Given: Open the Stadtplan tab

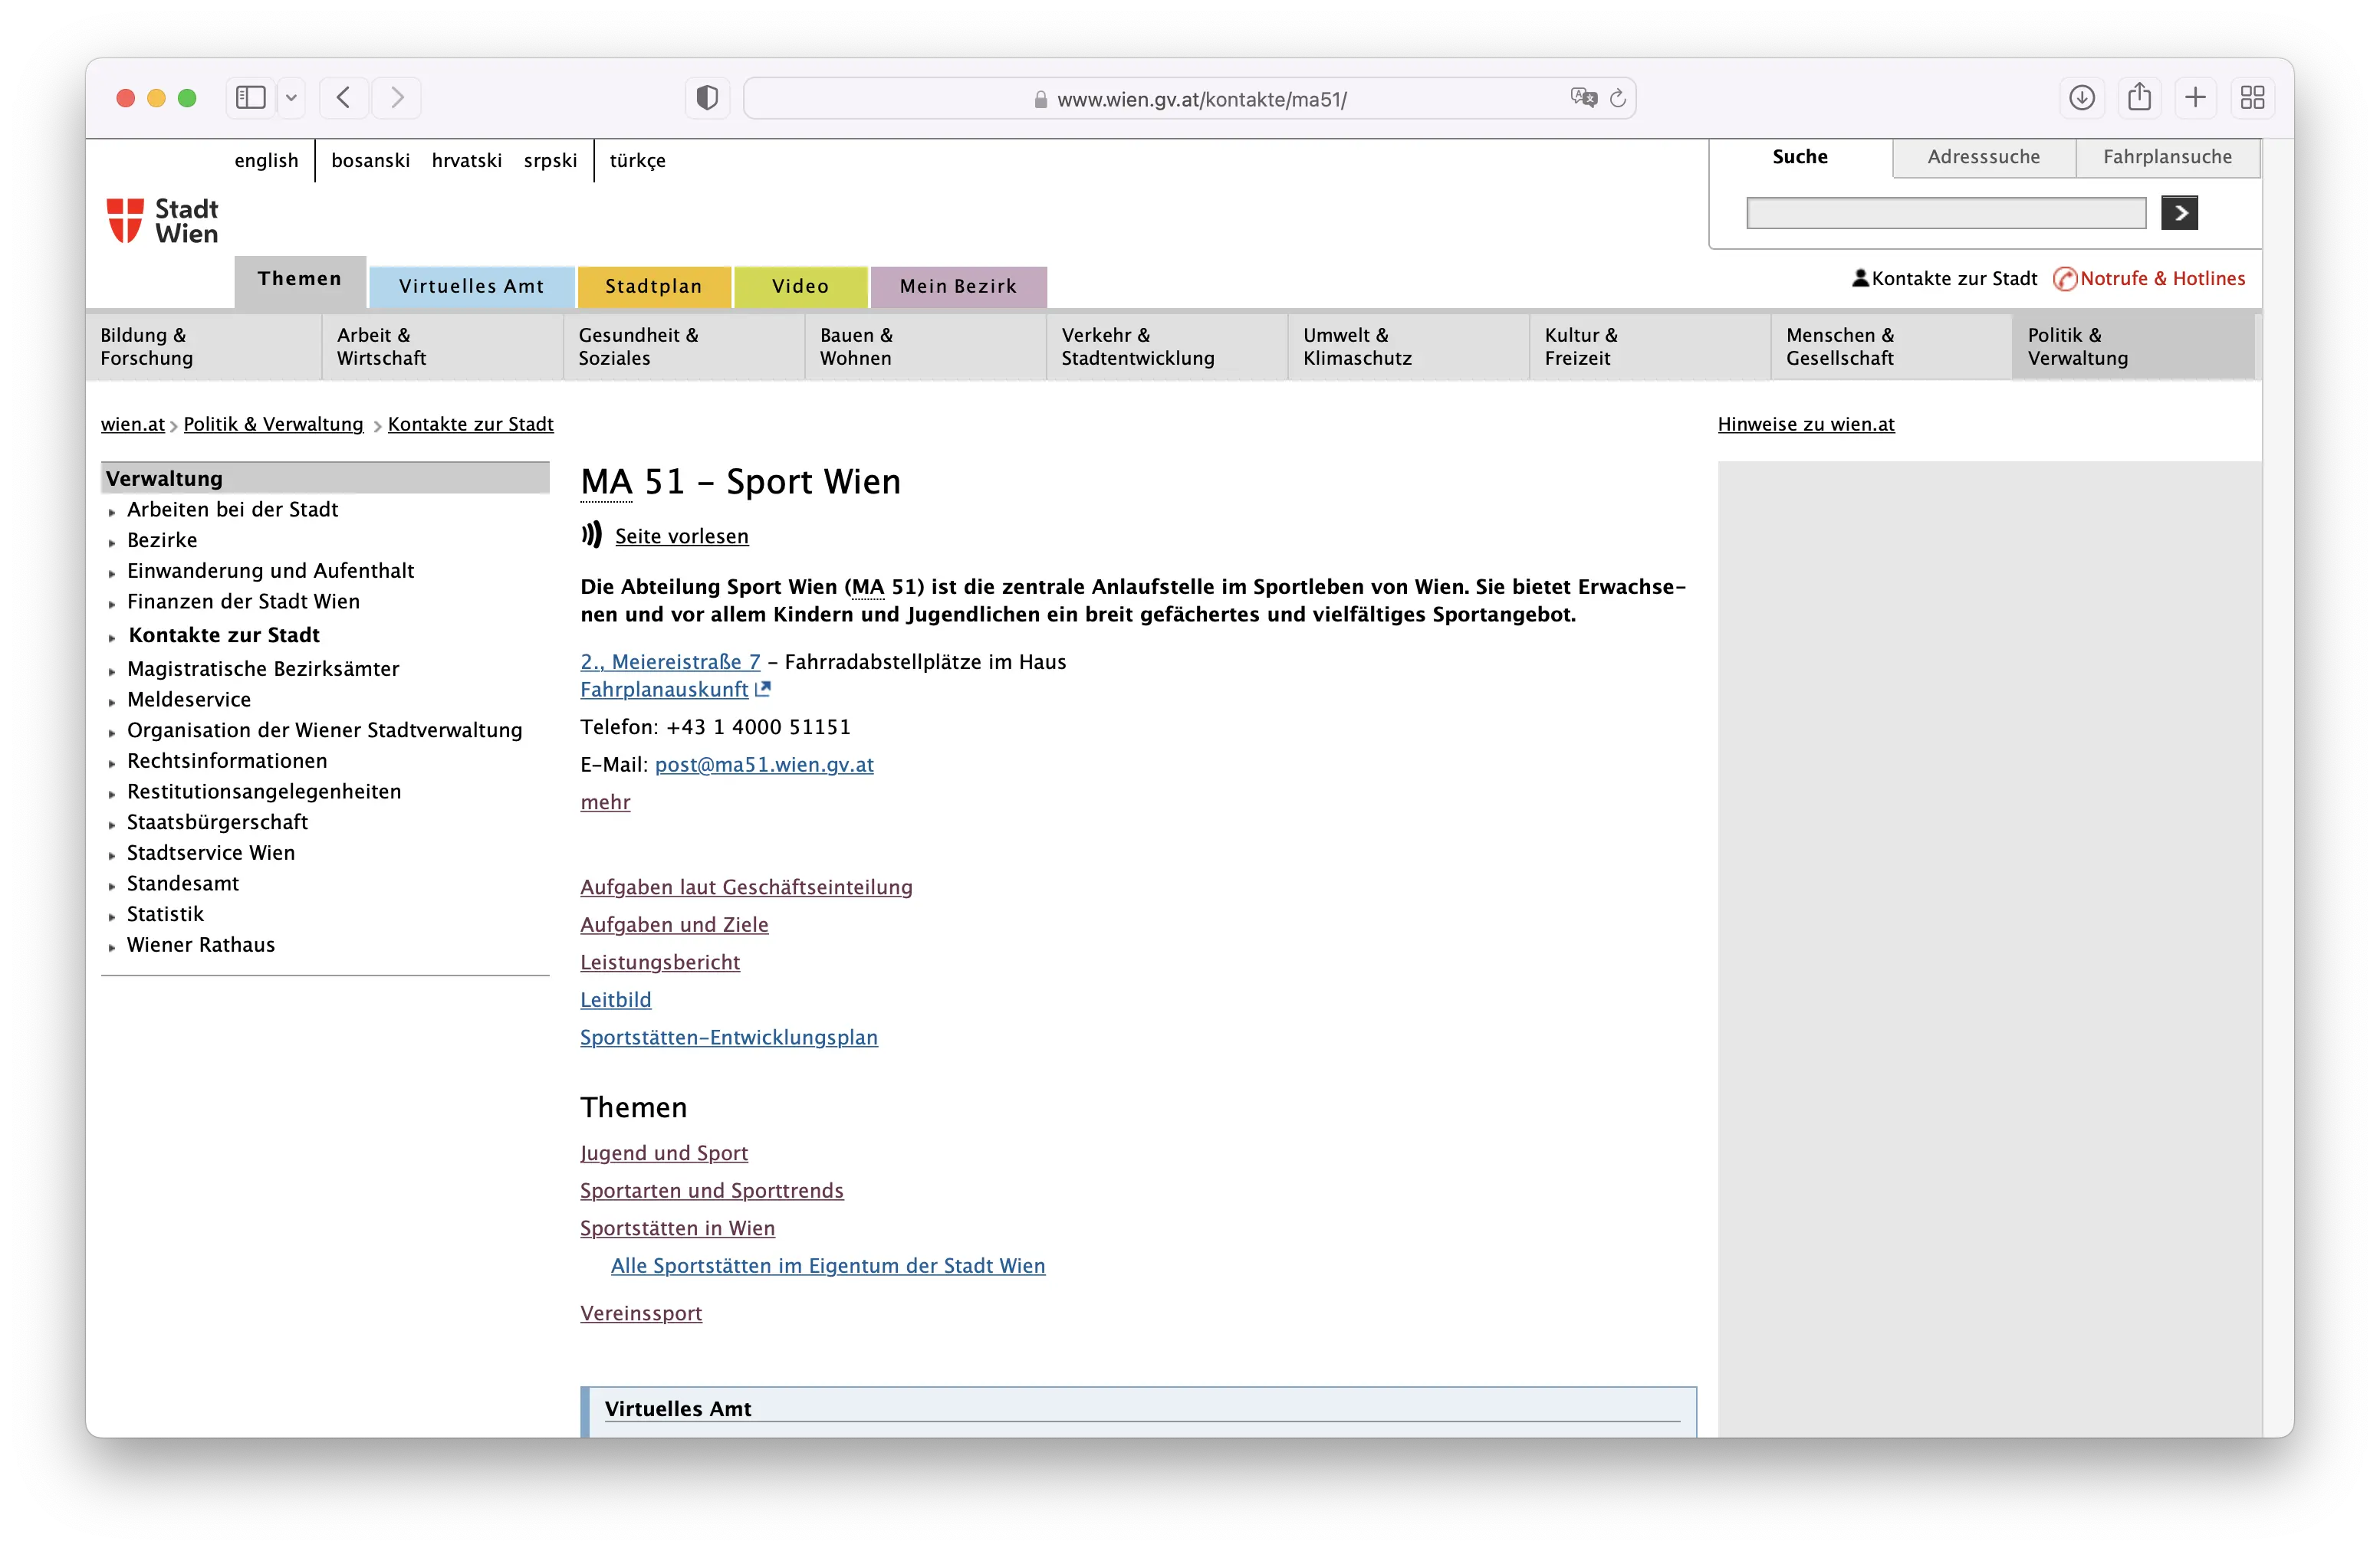Looking at the screenshot, I should click(654, 286).
